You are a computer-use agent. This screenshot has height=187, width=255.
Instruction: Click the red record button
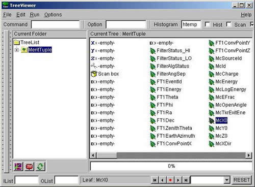[x=170, y=180]
